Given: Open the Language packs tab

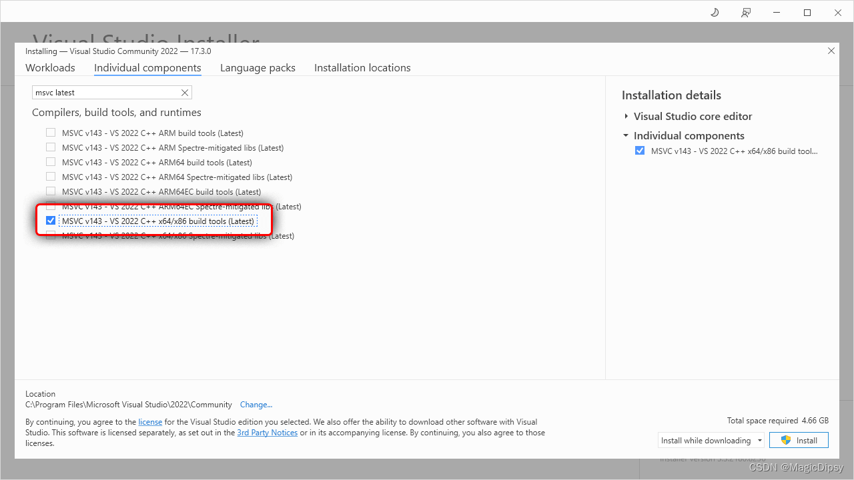Looking at the screenshot, I should [x=258, y=67].
